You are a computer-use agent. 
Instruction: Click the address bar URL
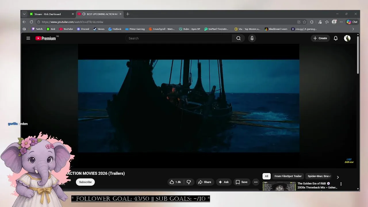[x=72, y=22]
